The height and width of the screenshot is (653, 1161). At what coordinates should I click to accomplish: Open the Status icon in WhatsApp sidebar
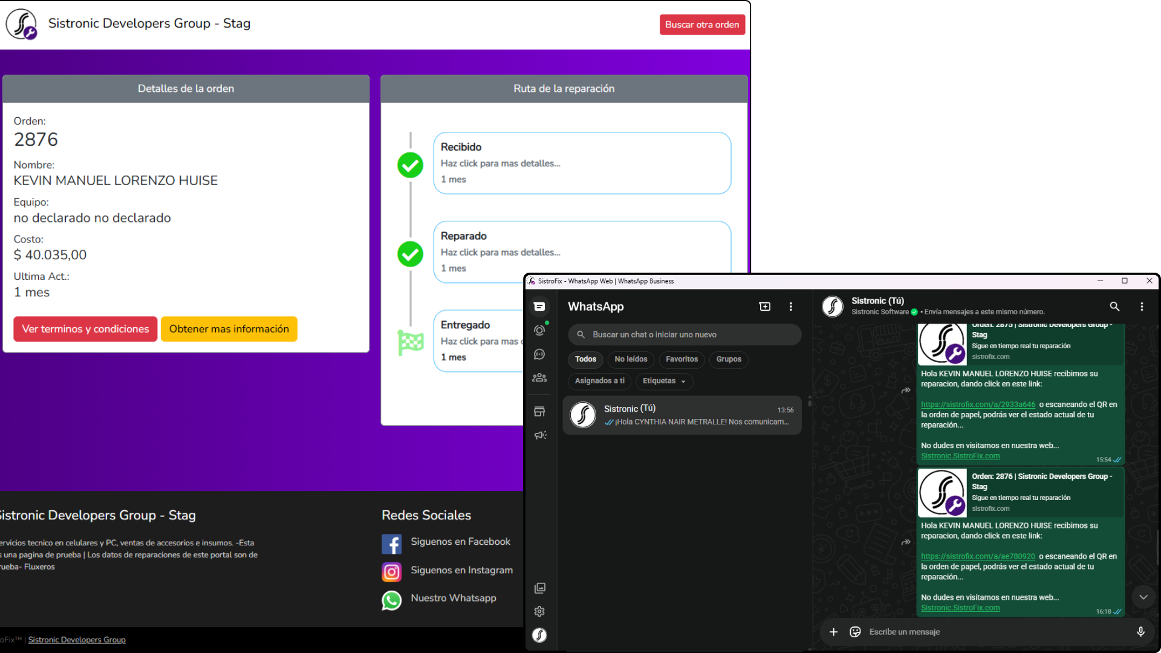[x=539, y=330]
